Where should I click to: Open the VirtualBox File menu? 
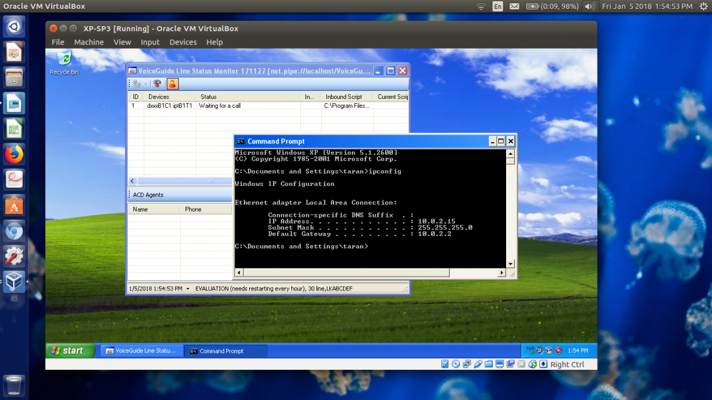pos(58,42)
